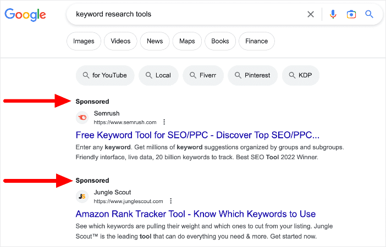Switch to the Videos tab
Viewport: 386px width, 247px height.
point(120,41)
